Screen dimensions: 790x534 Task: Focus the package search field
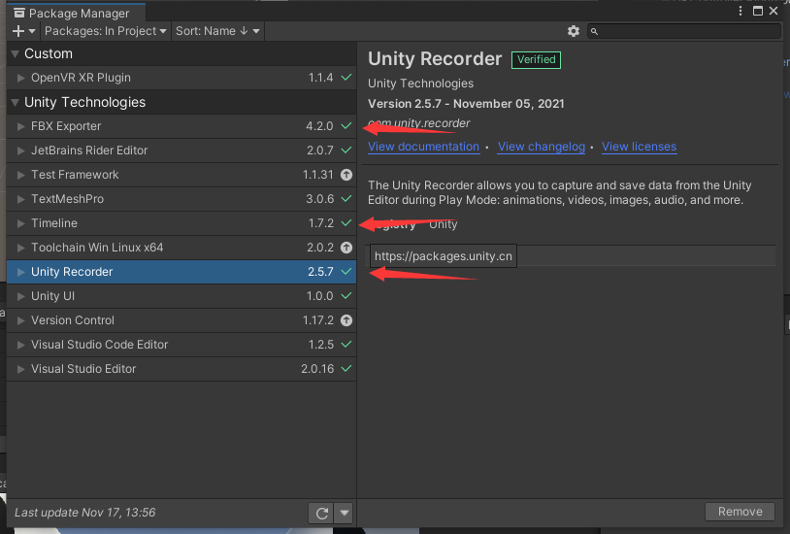(684, 31)
